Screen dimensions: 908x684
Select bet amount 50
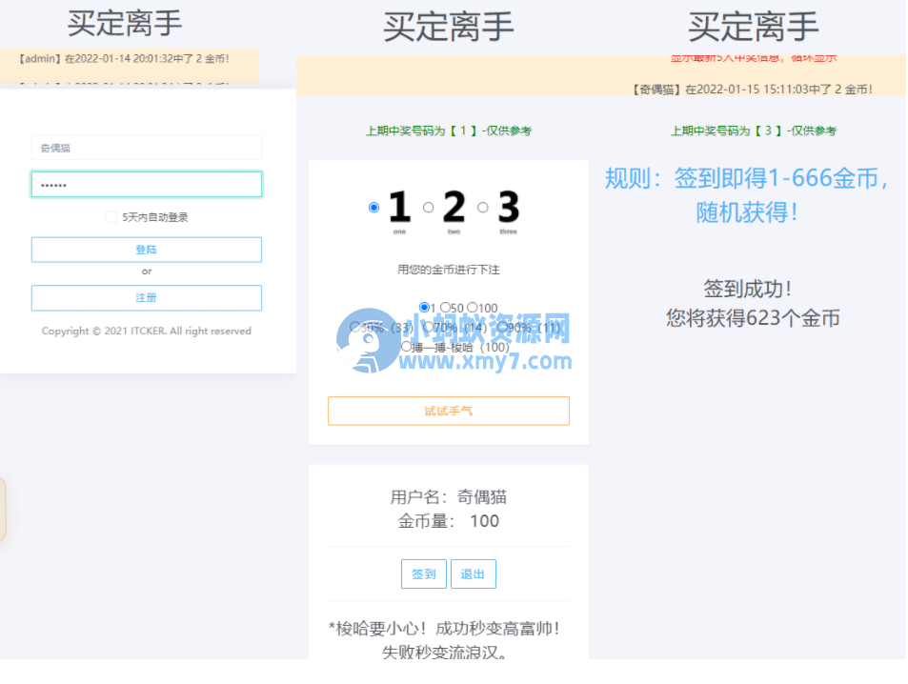[x=445, y=307]
